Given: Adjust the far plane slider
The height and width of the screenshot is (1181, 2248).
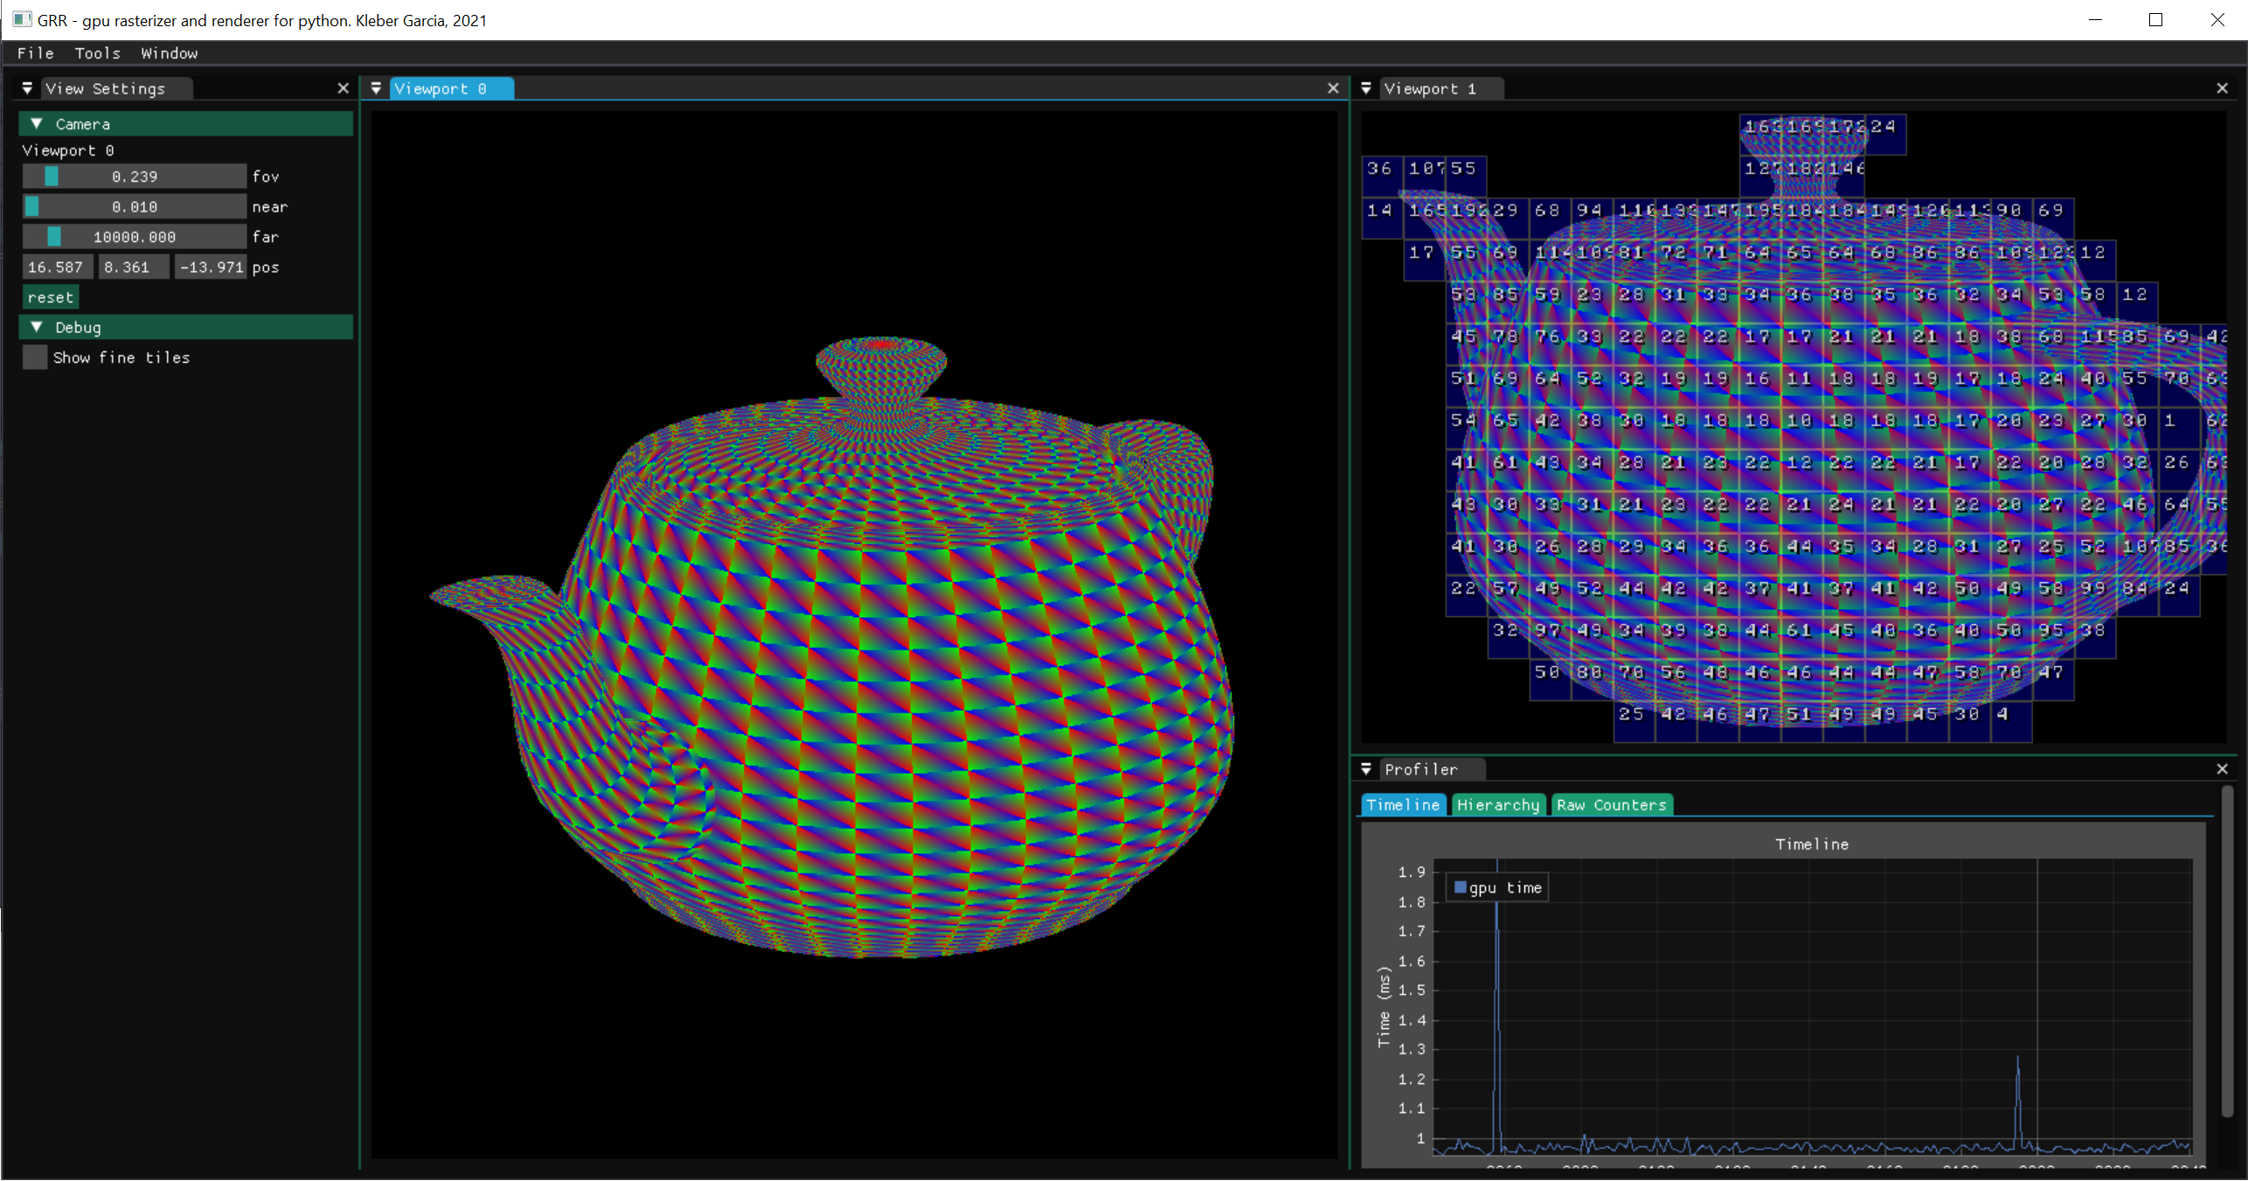Looking at the screenshot, I should point(135,237).
